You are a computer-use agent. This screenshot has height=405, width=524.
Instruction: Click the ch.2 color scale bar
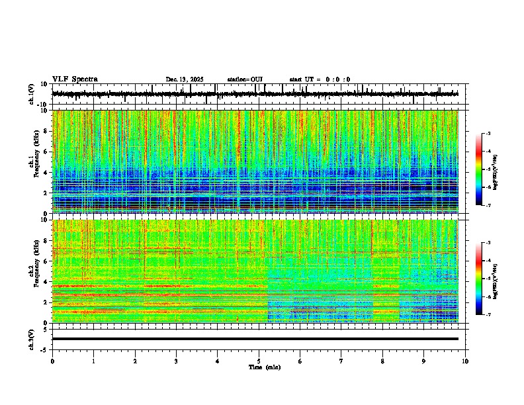pos(479,279)
